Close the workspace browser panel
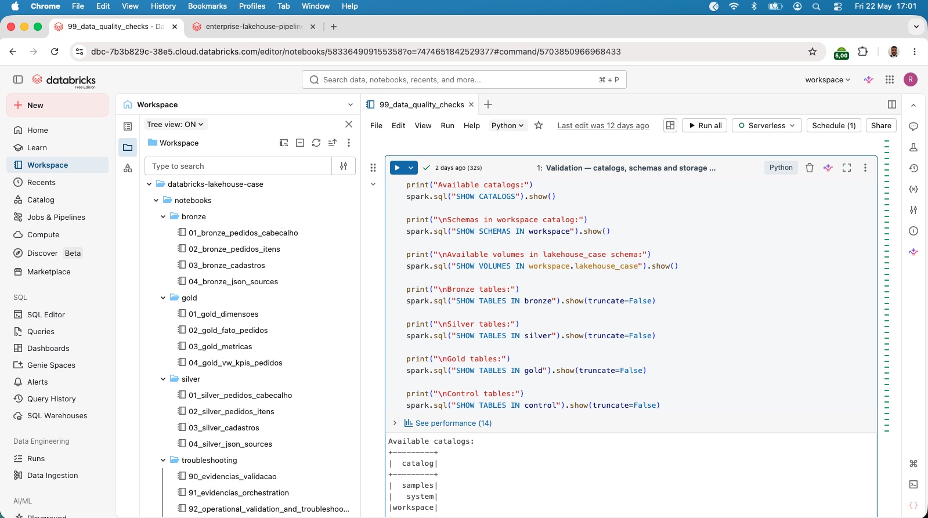Viewport: 928px width, 518px height. point(349,124)
